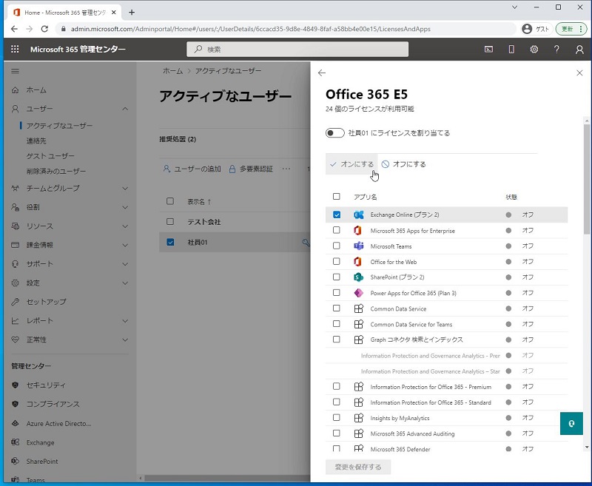Screen dimensions: 592x486
Task: Open the Exchange admin center link
Action: (40, 442)
